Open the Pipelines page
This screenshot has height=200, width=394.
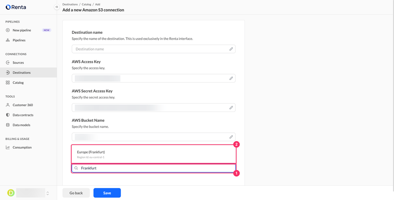[28, 40]
